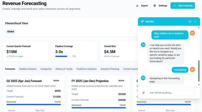Minimize the Tell Me chat panel
This screenshot has width=202, height=112.
[190, 22]
